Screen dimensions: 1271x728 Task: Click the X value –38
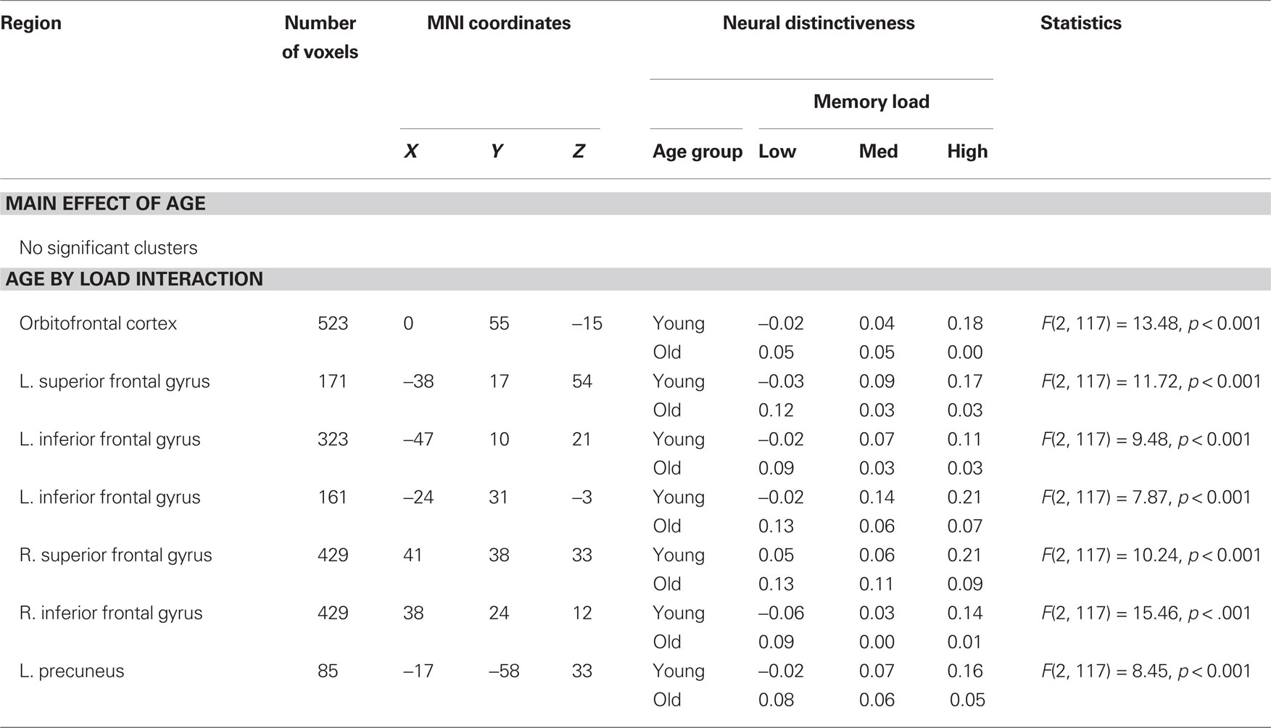click(x=418, y=381)
